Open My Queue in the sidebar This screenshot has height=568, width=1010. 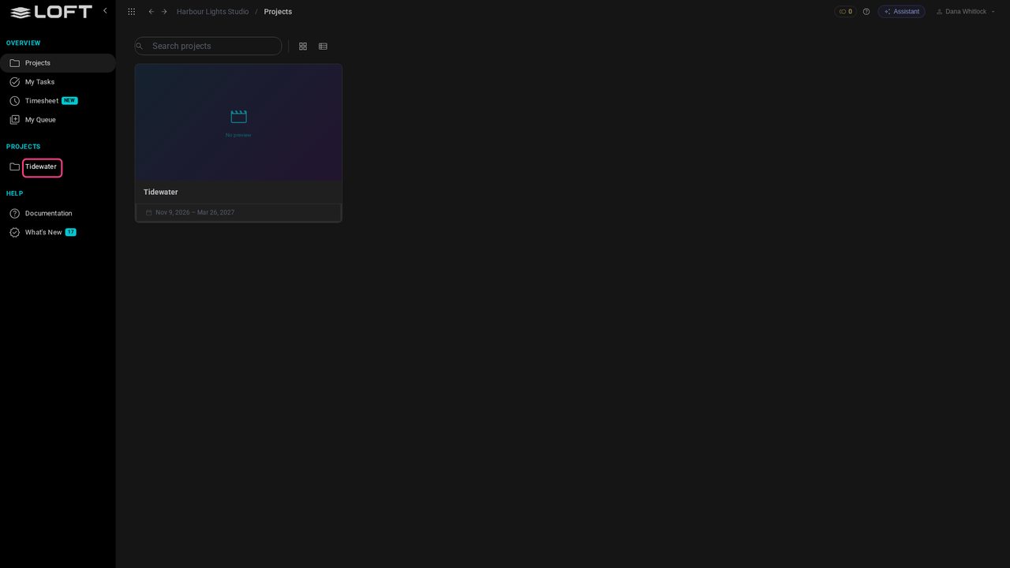[x=58, y=120]
